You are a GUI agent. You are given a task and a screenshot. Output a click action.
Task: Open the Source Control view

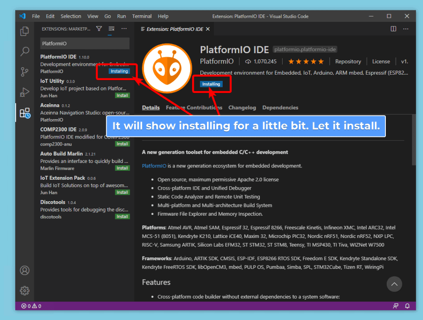tap(24, 72)
